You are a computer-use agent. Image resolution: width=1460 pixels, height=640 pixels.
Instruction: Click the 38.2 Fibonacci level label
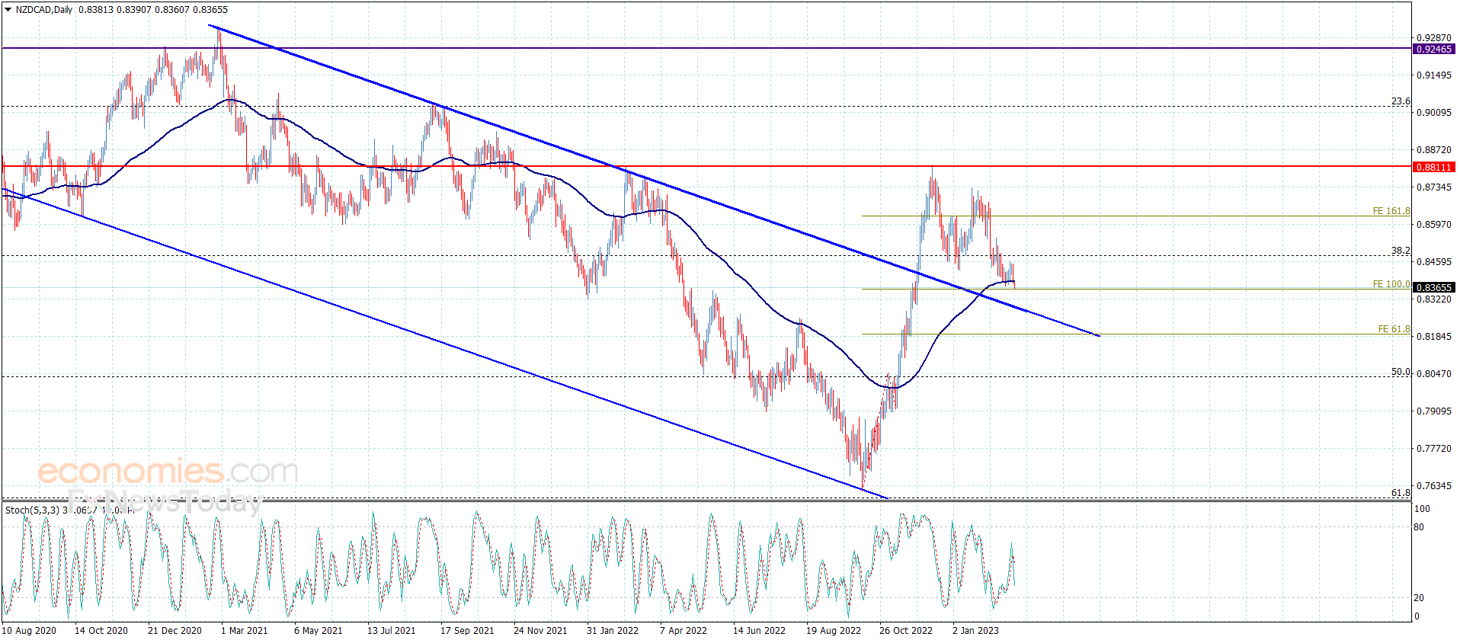[x=1401, y=251]
